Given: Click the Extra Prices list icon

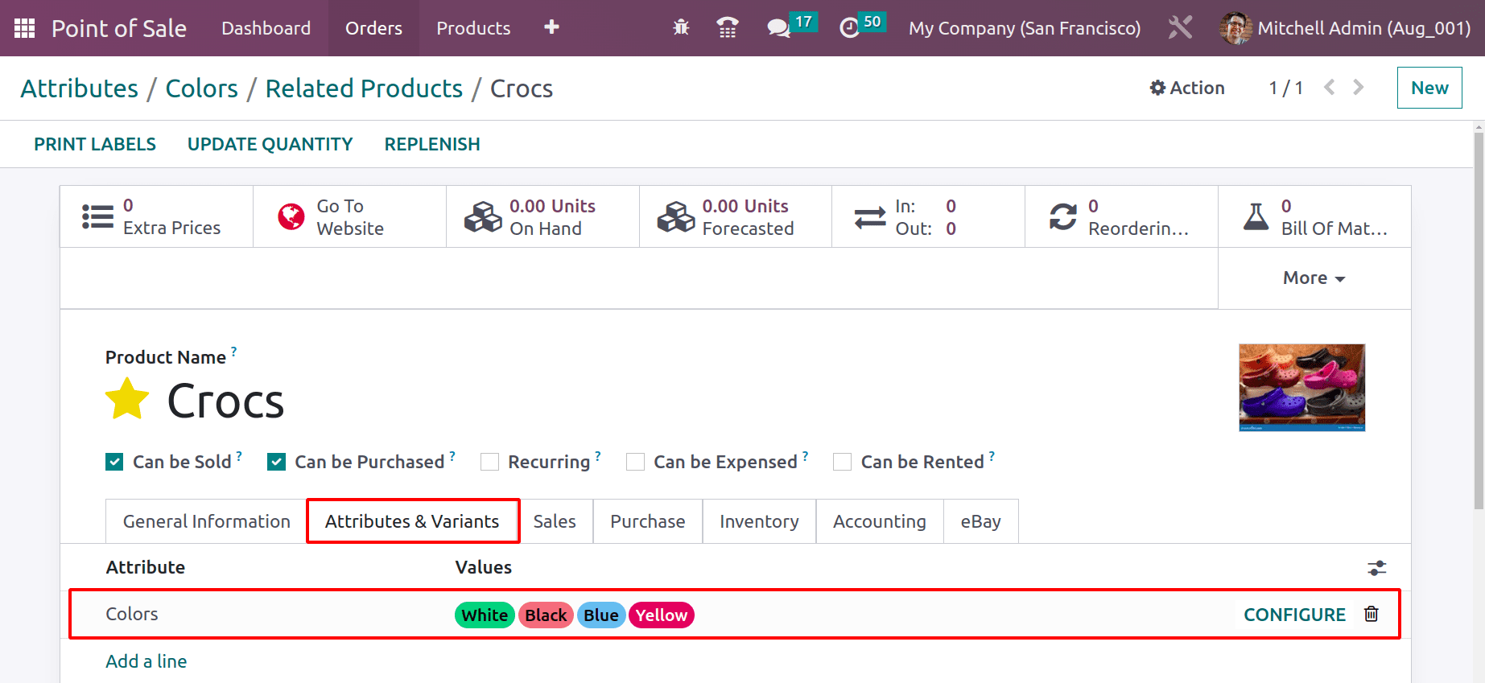Looking at the screenshot, I should 97,216.
